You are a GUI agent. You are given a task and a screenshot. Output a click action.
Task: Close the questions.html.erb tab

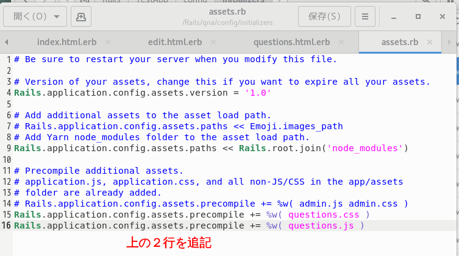click(341, 42)
